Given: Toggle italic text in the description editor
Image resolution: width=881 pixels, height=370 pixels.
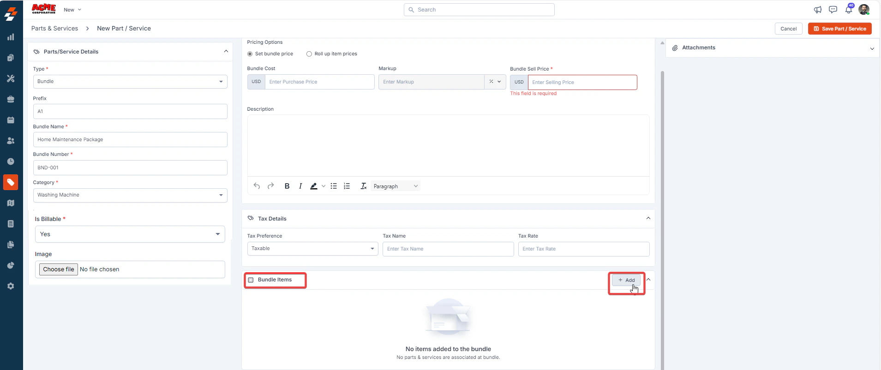Looking at the screenshot, I should (300, 186).
